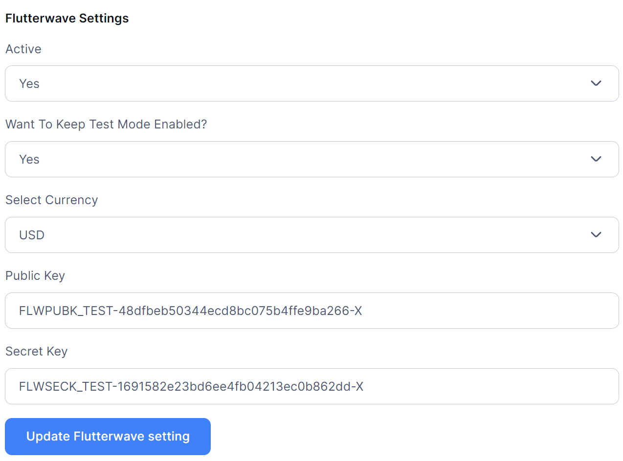Image resolution: width=623 pixels, height=461 pixels.
Task: Click the chevron arrow in the Active dropdown
Action: click(x=596, y=84)
